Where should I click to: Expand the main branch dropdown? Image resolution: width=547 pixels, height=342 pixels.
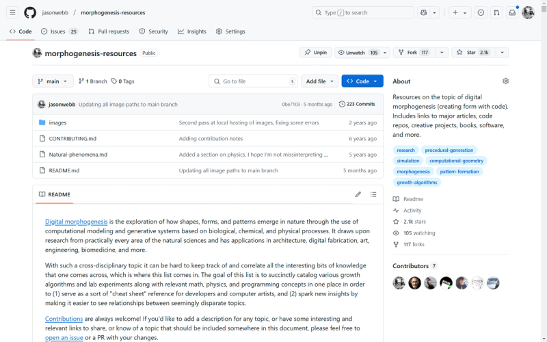53,81
